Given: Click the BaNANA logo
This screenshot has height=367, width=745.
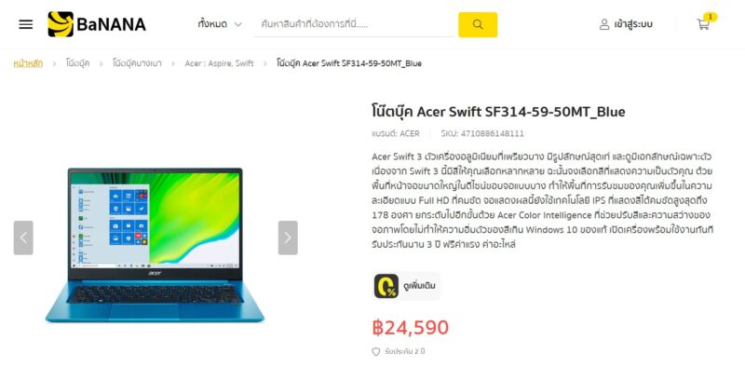Looking at the screenshot, I should pos(97,24).
